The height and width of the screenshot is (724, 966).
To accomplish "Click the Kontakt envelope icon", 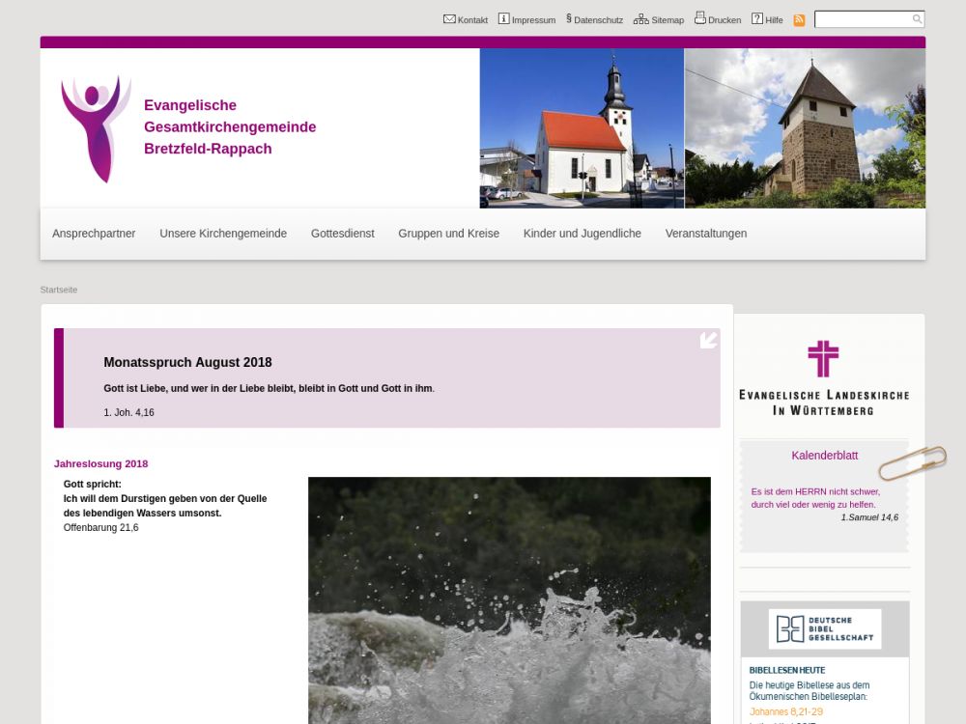I will [x=449, y=19].
